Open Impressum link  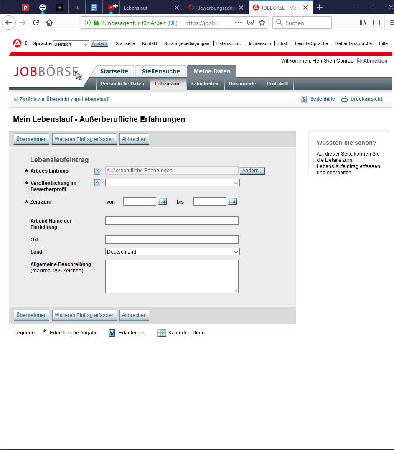point(260,44)
